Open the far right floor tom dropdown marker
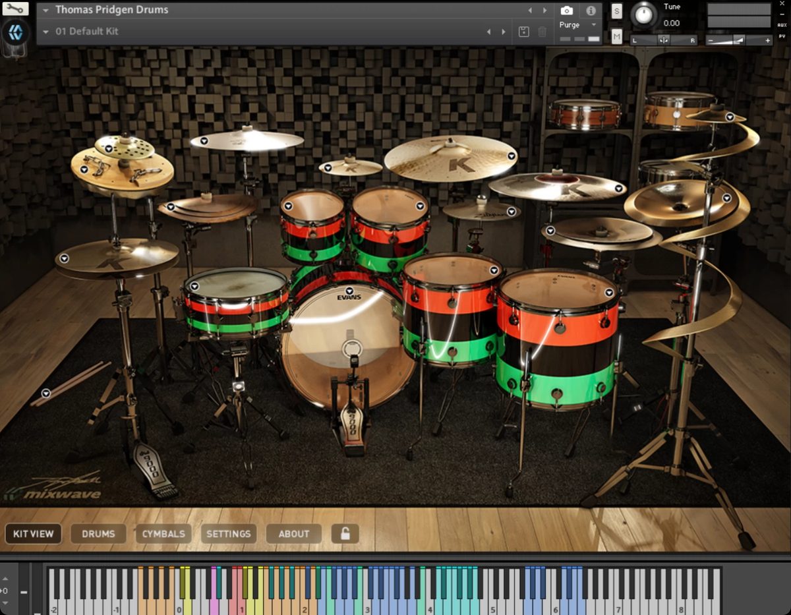 point(608,293)
